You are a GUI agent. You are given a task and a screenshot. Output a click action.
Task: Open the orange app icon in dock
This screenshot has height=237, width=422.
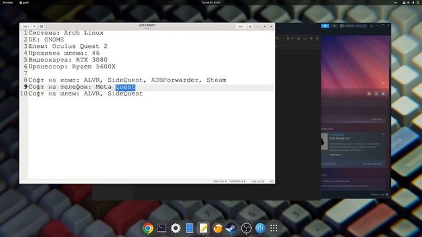pos(218,228)
